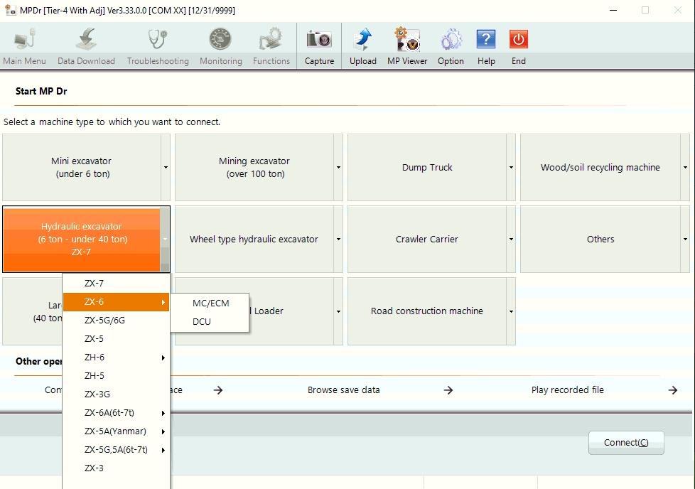Click the Play recorded file link
This screenshot has width=695, height=489.
[x=567, y=390]
